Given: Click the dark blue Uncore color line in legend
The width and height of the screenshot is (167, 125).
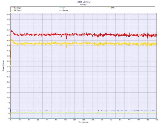Looking at the screenshot, I should pyautogui.click(x=61, y=10).
